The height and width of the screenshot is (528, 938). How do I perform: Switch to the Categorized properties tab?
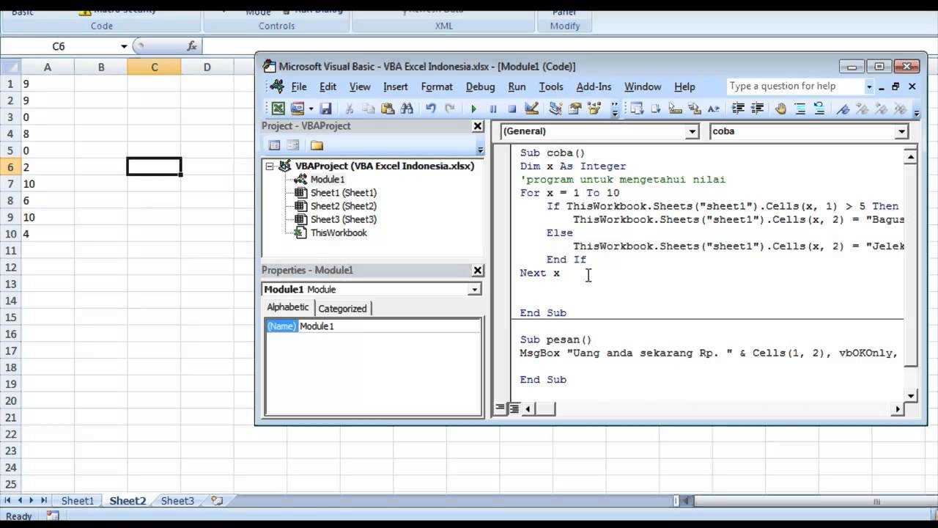pos(342,308)
